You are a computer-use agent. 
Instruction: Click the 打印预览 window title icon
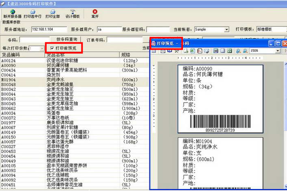tap(154, 44)
